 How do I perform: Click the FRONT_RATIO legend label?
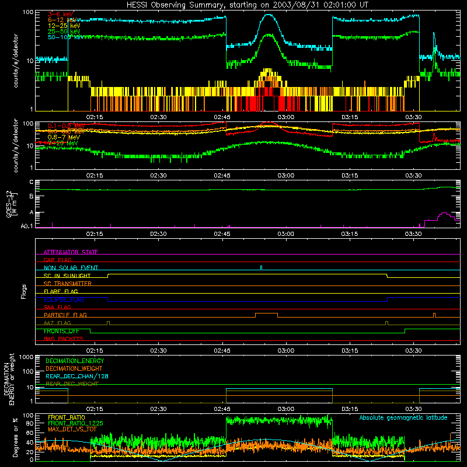click(67, 417)
